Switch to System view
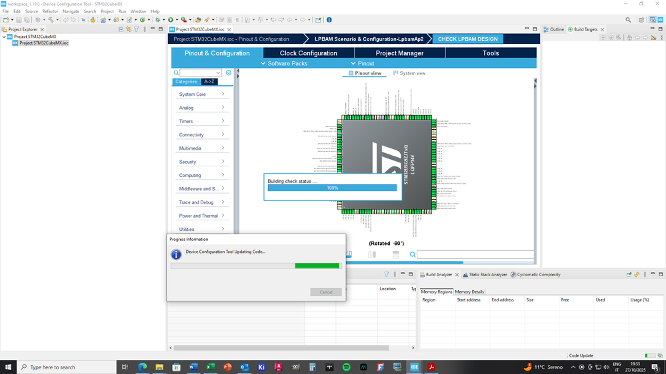 pos(409,73)
